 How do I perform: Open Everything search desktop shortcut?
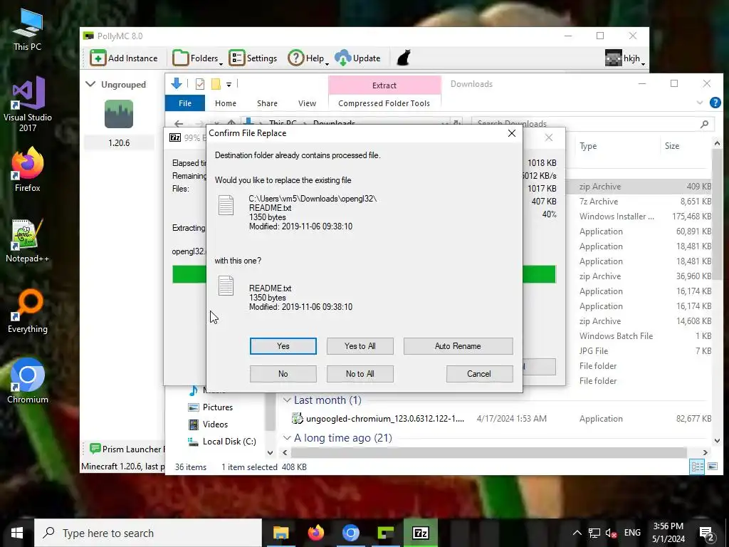(28, 311)
